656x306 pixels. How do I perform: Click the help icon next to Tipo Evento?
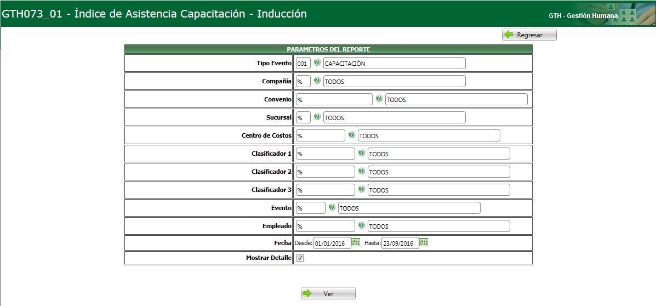point(317,63)
